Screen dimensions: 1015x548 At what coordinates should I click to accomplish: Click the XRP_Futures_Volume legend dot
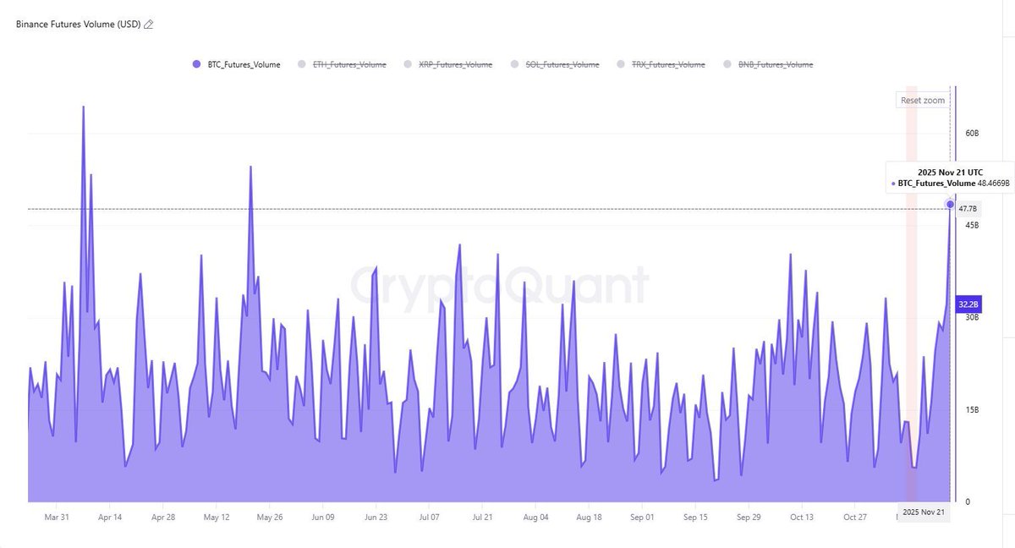coord(408,63)
